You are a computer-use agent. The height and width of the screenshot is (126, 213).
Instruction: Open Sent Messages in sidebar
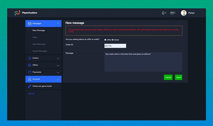coord(39,44)
